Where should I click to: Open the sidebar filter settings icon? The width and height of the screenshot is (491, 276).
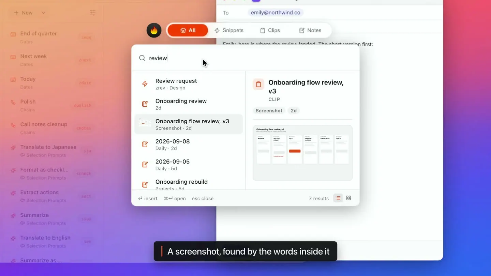pyautogui.click(x=92, y=13)
